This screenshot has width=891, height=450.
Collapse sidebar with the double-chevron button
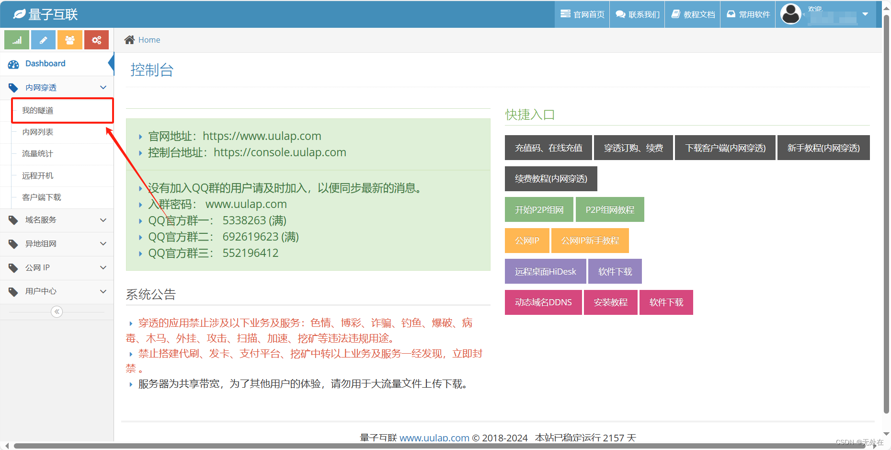click(57, 312)
